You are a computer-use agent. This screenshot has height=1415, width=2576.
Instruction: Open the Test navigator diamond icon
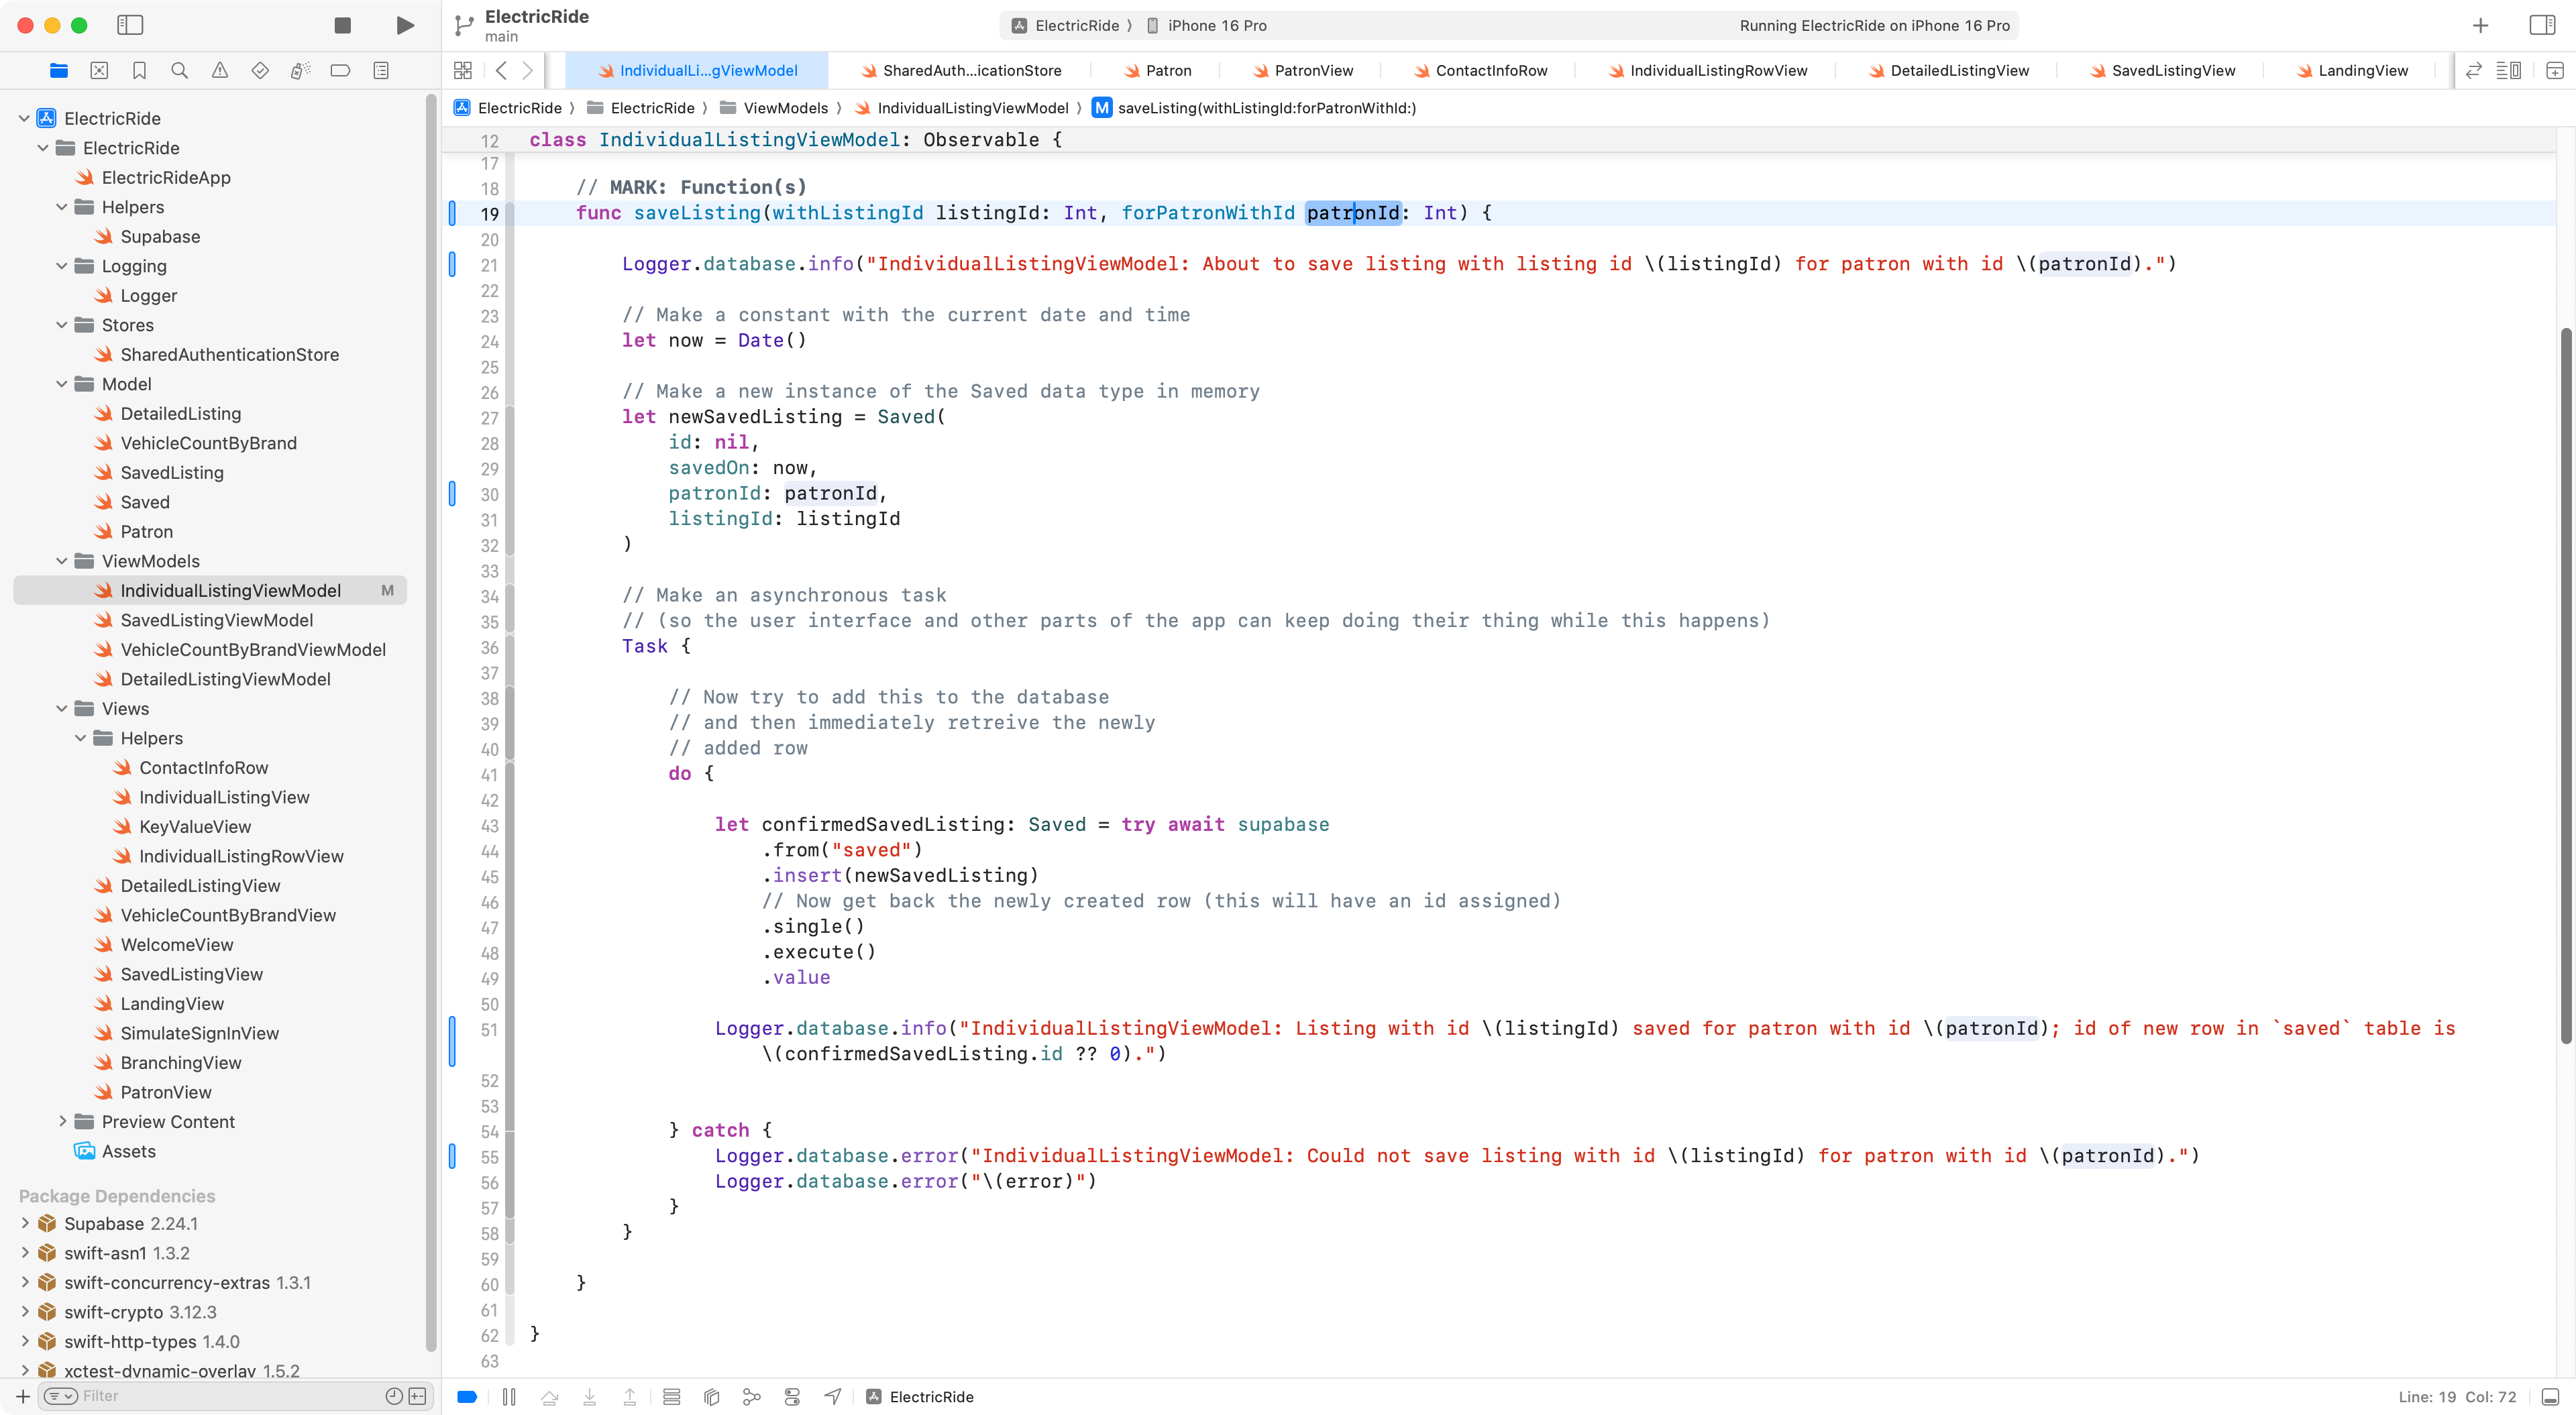tap(260, 70)
